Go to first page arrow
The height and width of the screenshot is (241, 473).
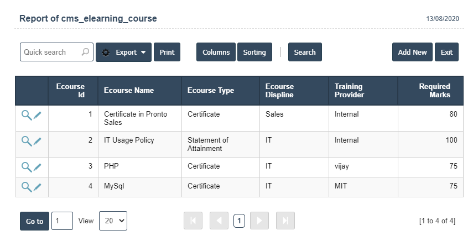(x=193, y=221)
